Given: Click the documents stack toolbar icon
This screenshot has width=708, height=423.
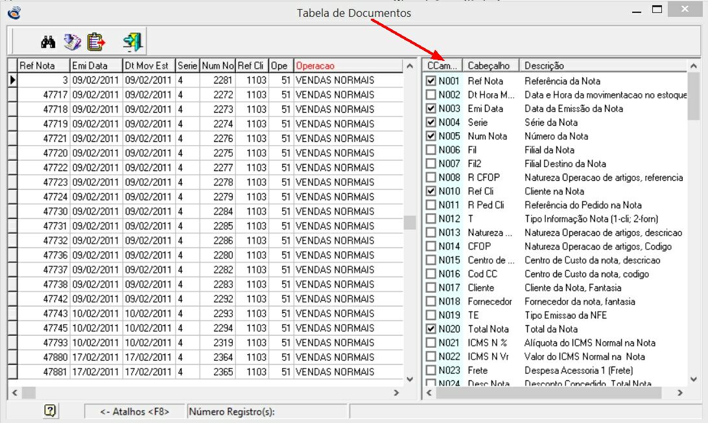Looking at the screenshot, I should 72,42.
